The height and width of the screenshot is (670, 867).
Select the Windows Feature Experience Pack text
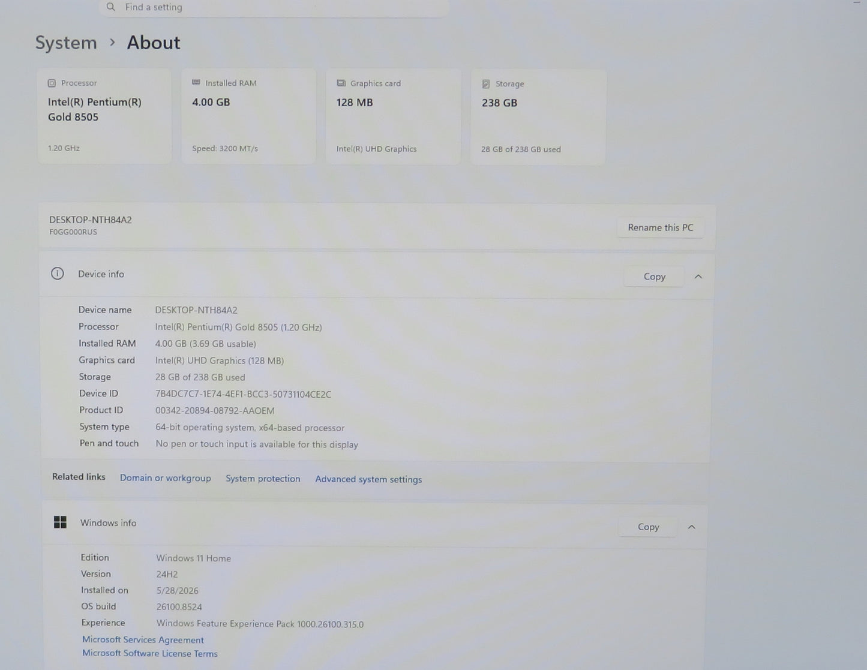click(x=260, y=624)
